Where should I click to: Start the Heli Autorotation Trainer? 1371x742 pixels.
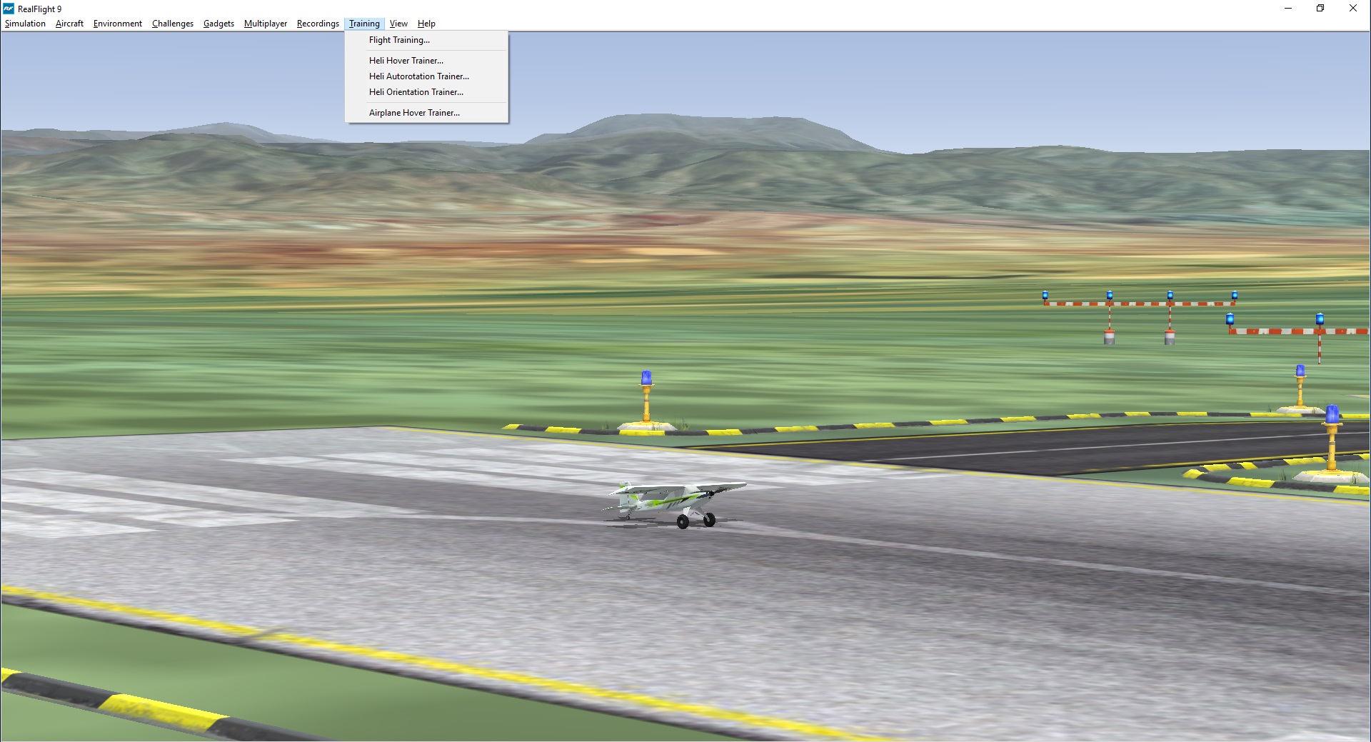[418, 76]
